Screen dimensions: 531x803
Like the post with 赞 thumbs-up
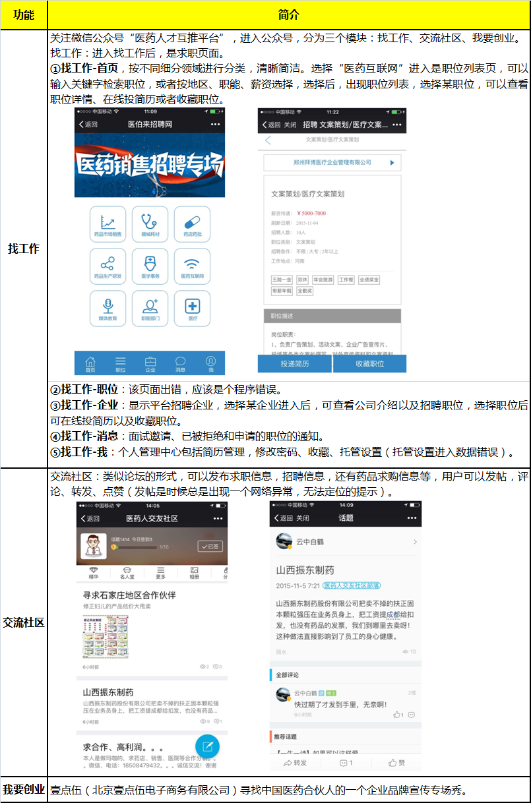396,763
